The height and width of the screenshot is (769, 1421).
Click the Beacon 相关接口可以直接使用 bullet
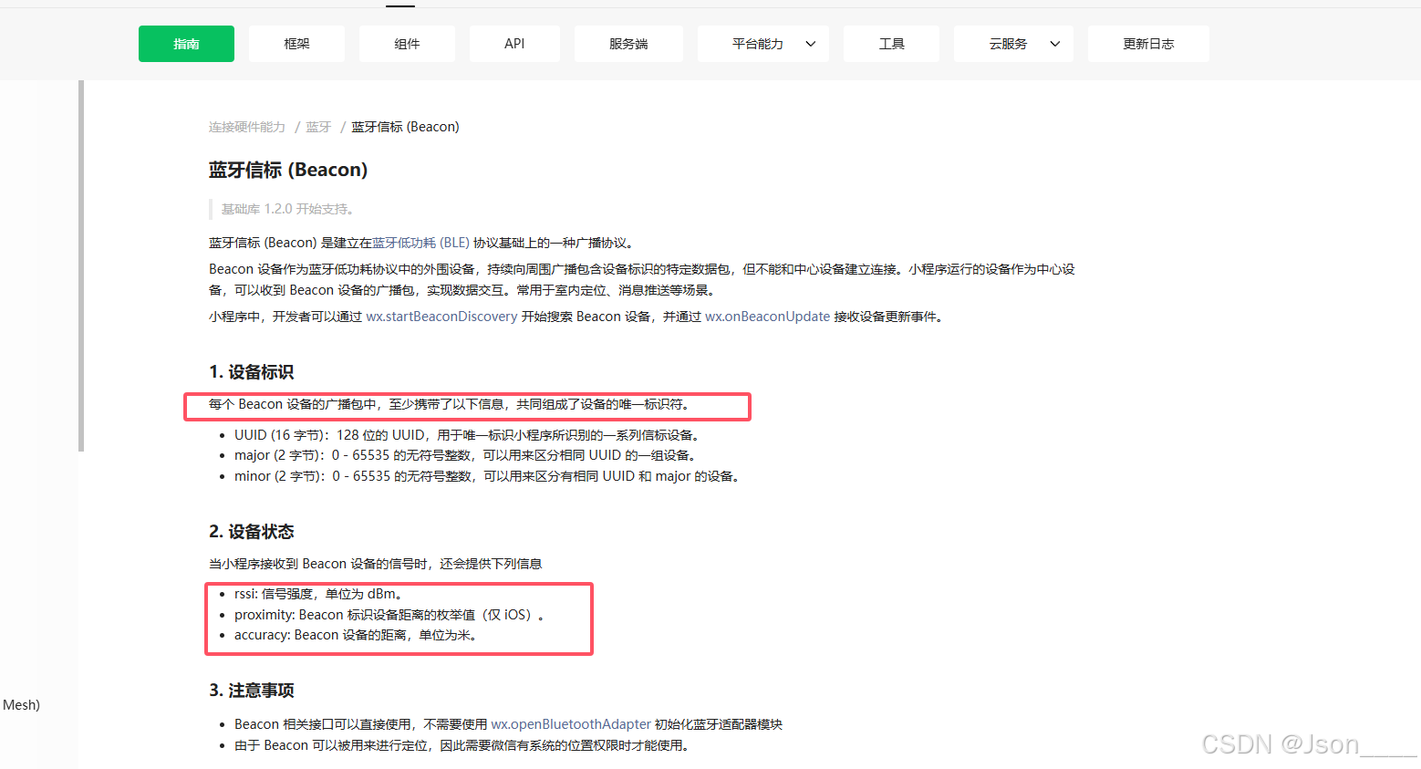[509, 724]
